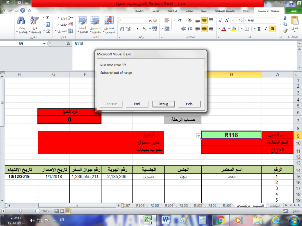Screen dimensions: 302x226
Task: Click the zoom in plus button
Action: pos(3,211)
